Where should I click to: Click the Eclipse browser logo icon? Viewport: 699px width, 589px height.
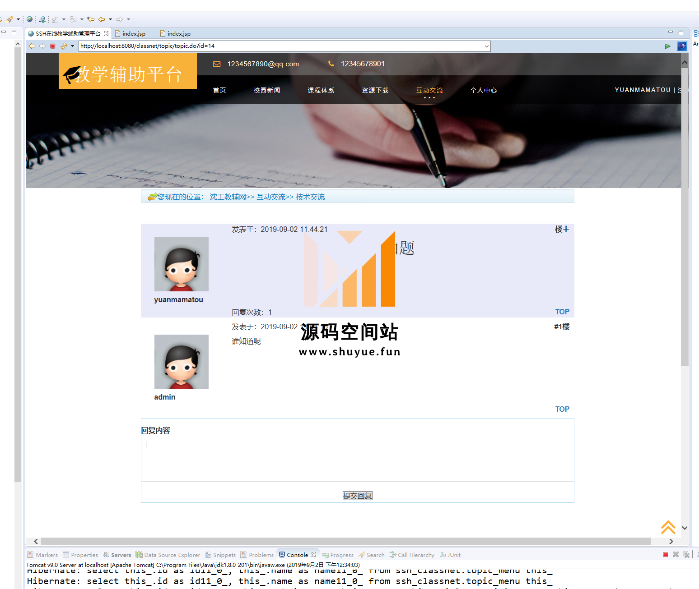(682, 46)
